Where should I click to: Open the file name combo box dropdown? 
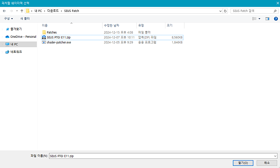(x=275, y=156)
